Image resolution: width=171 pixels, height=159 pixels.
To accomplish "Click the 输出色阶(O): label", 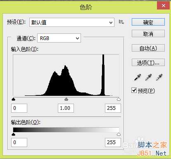I will [26, 122].
